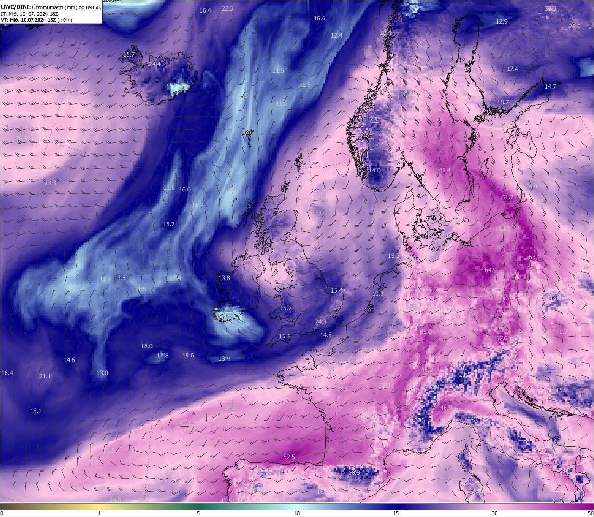The height and width of the screenshot is (517, 594).
Task: Click the 16.6 value label at the top
Action: point(319,19)
